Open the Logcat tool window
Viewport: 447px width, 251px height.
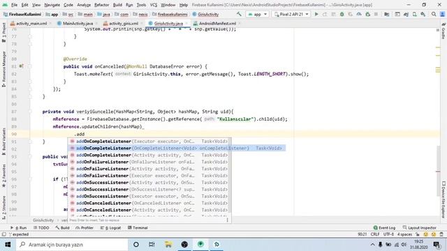[110, 228]
